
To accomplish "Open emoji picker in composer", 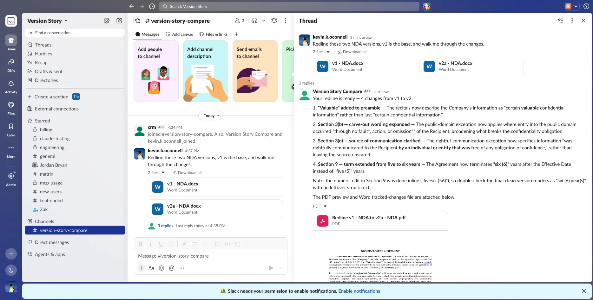I will pyautogui.click(x=161, y=268).
